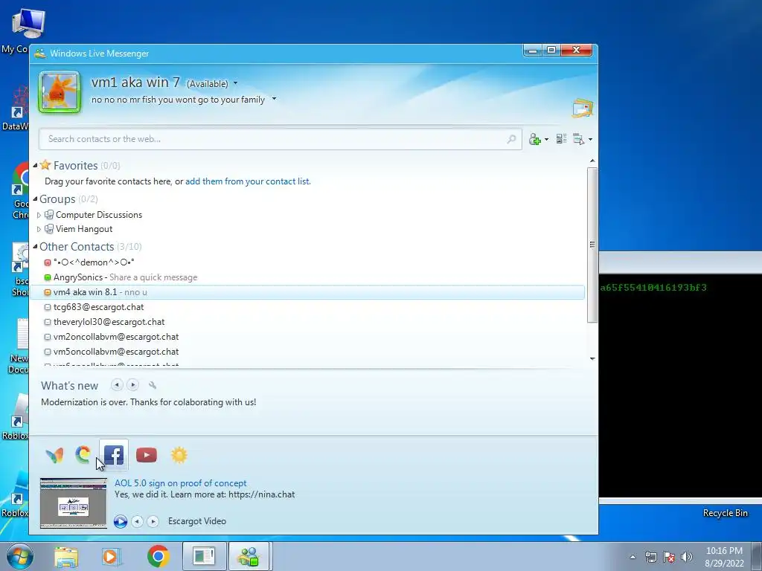Open the Facebook tab
762x571 pixels.
click(114, 455)
